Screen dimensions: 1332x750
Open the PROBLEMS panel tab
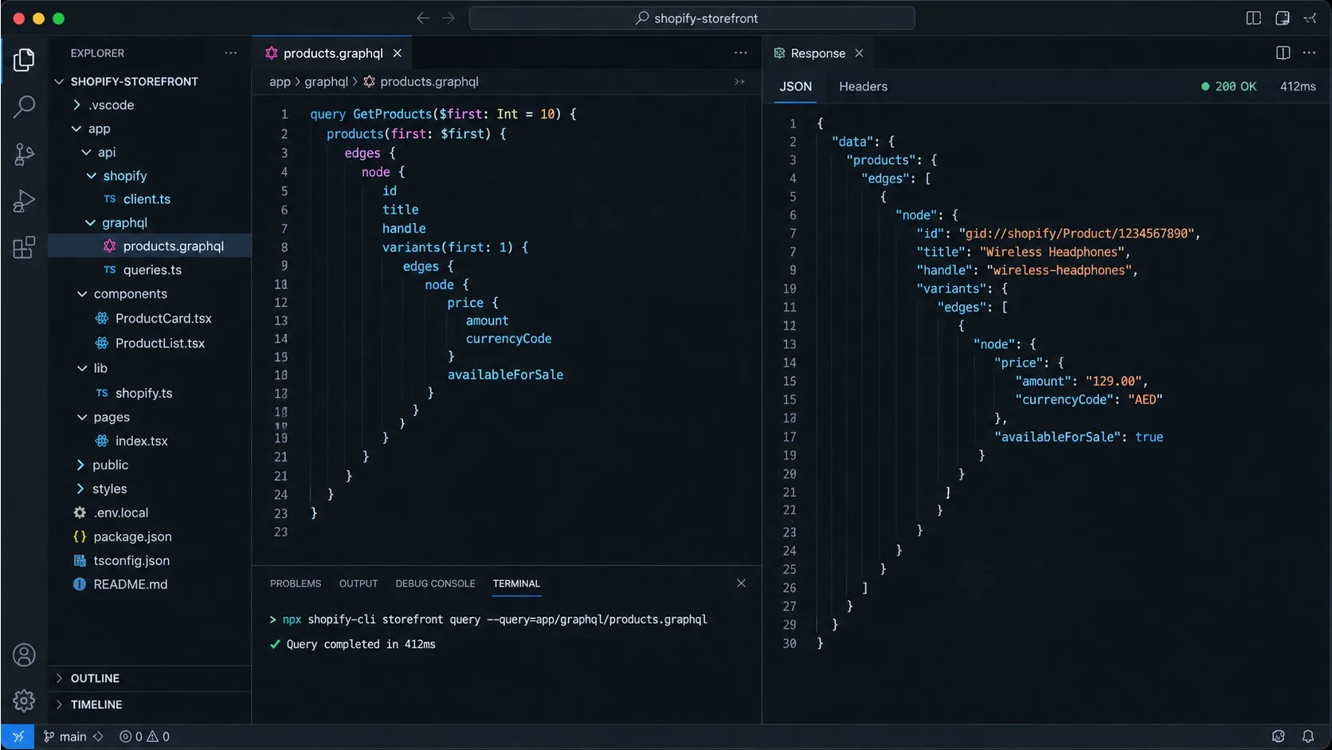pos(296,583)
